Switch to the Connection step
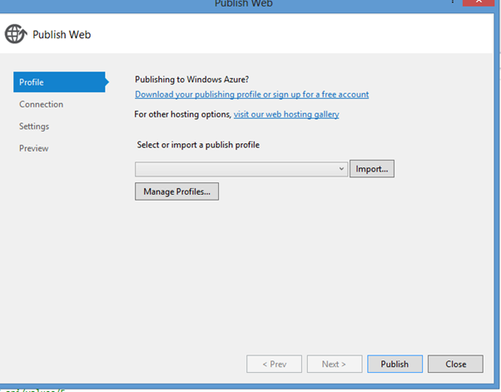This screenshot has height=392, width=501. pyautogui.click(x=42, y=104)
